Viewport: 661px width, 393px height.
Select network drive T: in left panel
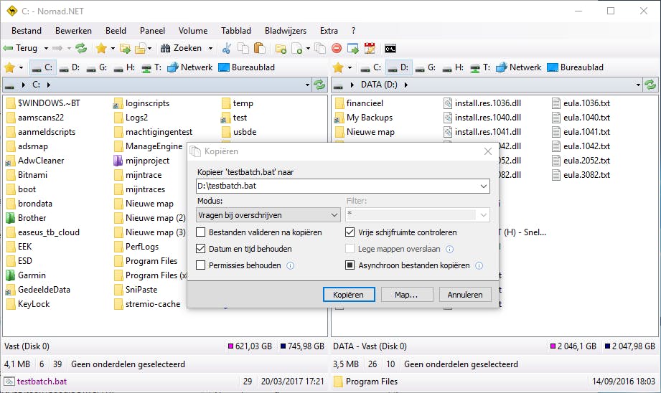click(151, 67)
